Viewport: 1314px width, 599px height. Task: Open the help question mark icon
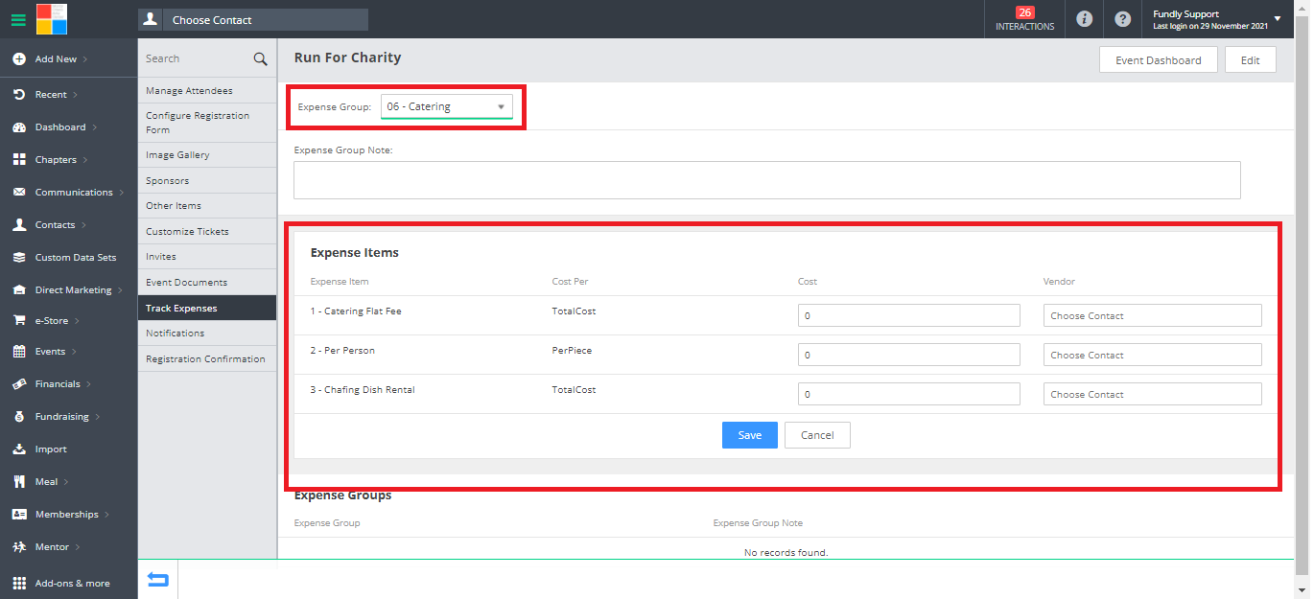1122,19
